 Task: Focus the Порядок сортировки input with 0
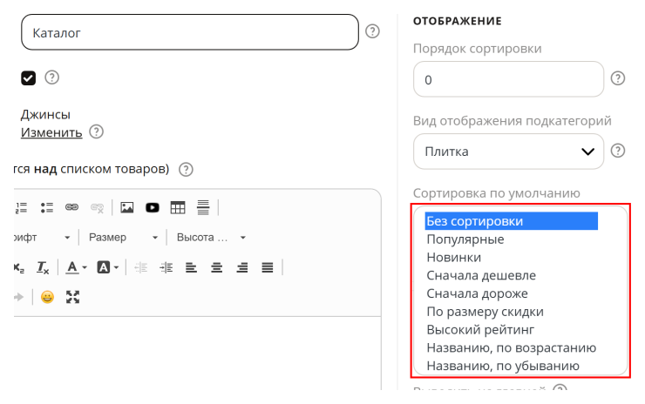508,79
